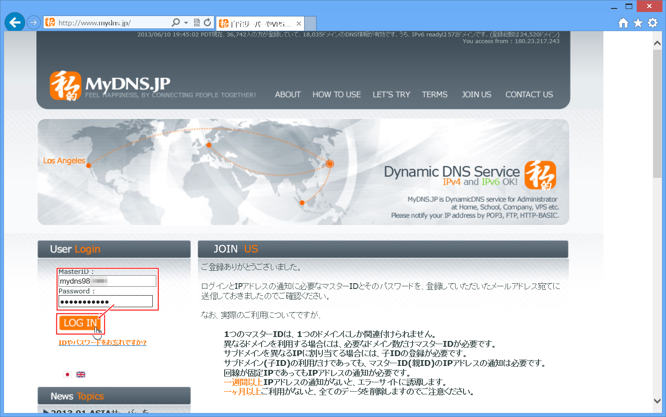Click into the MasterID text field
The height and width of the screenshot is (417, 666).
point(107,281)
